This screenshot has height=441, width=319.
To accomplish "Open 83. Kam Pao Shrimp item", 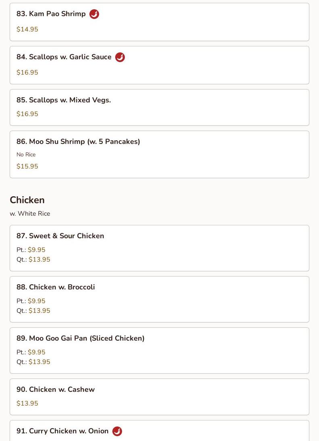I will click(x=51, y=14).
